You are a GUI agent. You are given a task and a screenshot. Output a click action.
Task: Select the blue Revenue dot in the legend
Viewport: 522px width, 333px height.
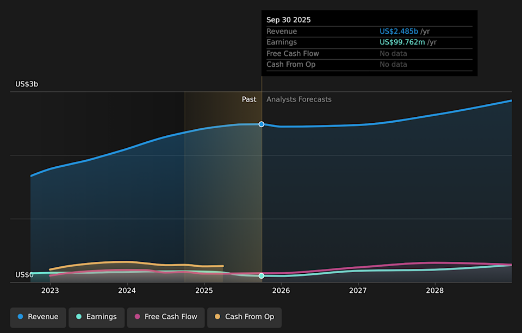pyautogui.click(x=20, y=317)
